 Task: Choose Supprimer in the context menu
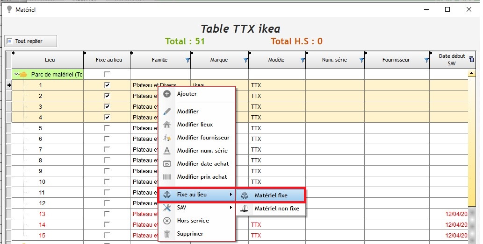tap(197, 234)
